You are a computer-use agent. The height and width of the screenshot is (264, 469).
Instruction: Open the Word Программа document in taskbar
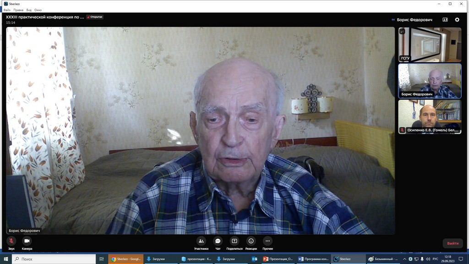(313, 259)
